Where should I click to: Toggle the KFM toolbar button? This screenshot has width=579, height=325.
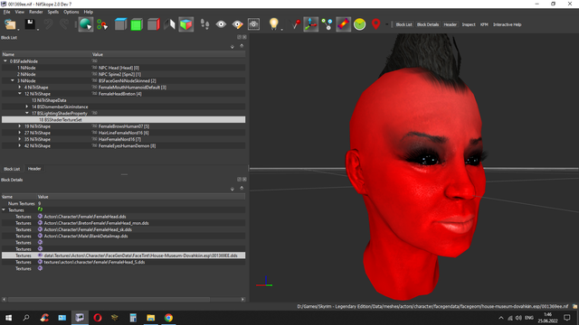(x=484, y=24)
